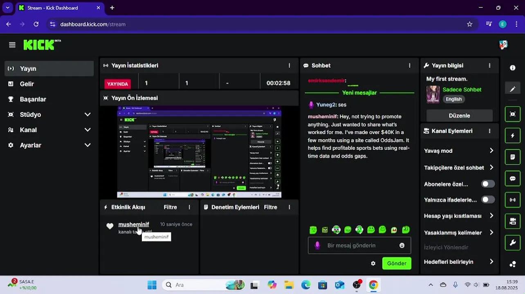Insert the headphones emote third in row
Image resolution: width=525 pixels, height=294 pixels.
tap(336, 230)
